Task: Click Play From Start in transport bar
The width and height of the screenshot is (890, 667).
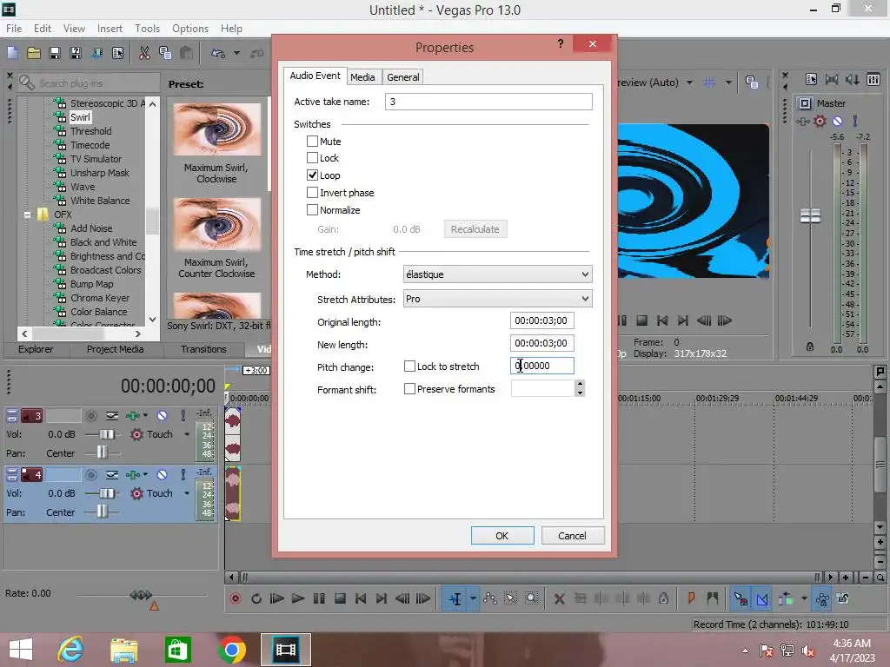Action: click(x=277, y=598)
